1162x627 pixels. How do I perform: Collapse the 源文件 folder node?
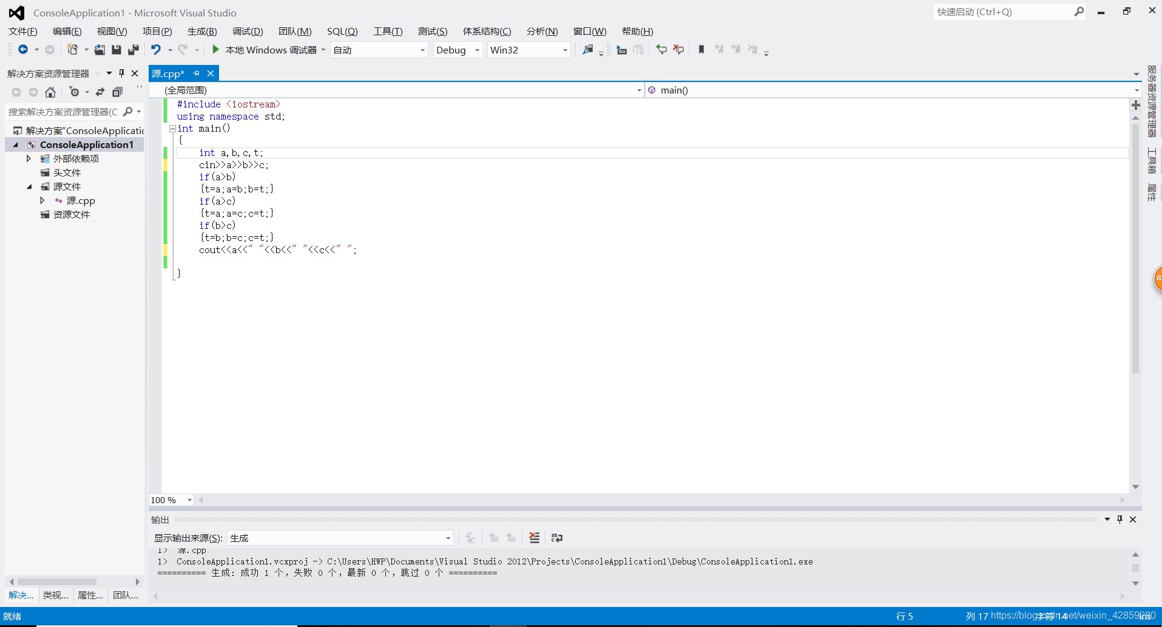point(29,186)
